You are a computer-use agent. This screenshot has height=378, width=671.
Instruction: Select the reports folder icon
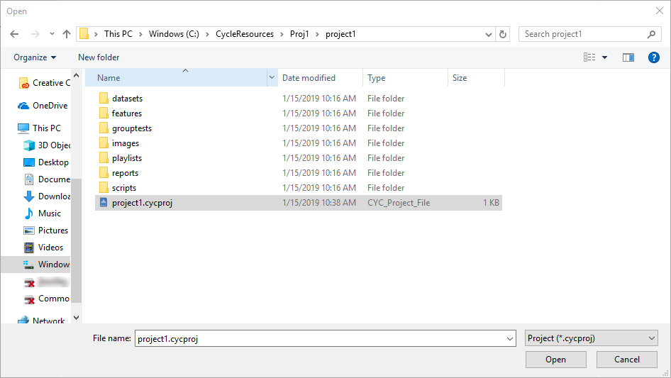point(104,173)
